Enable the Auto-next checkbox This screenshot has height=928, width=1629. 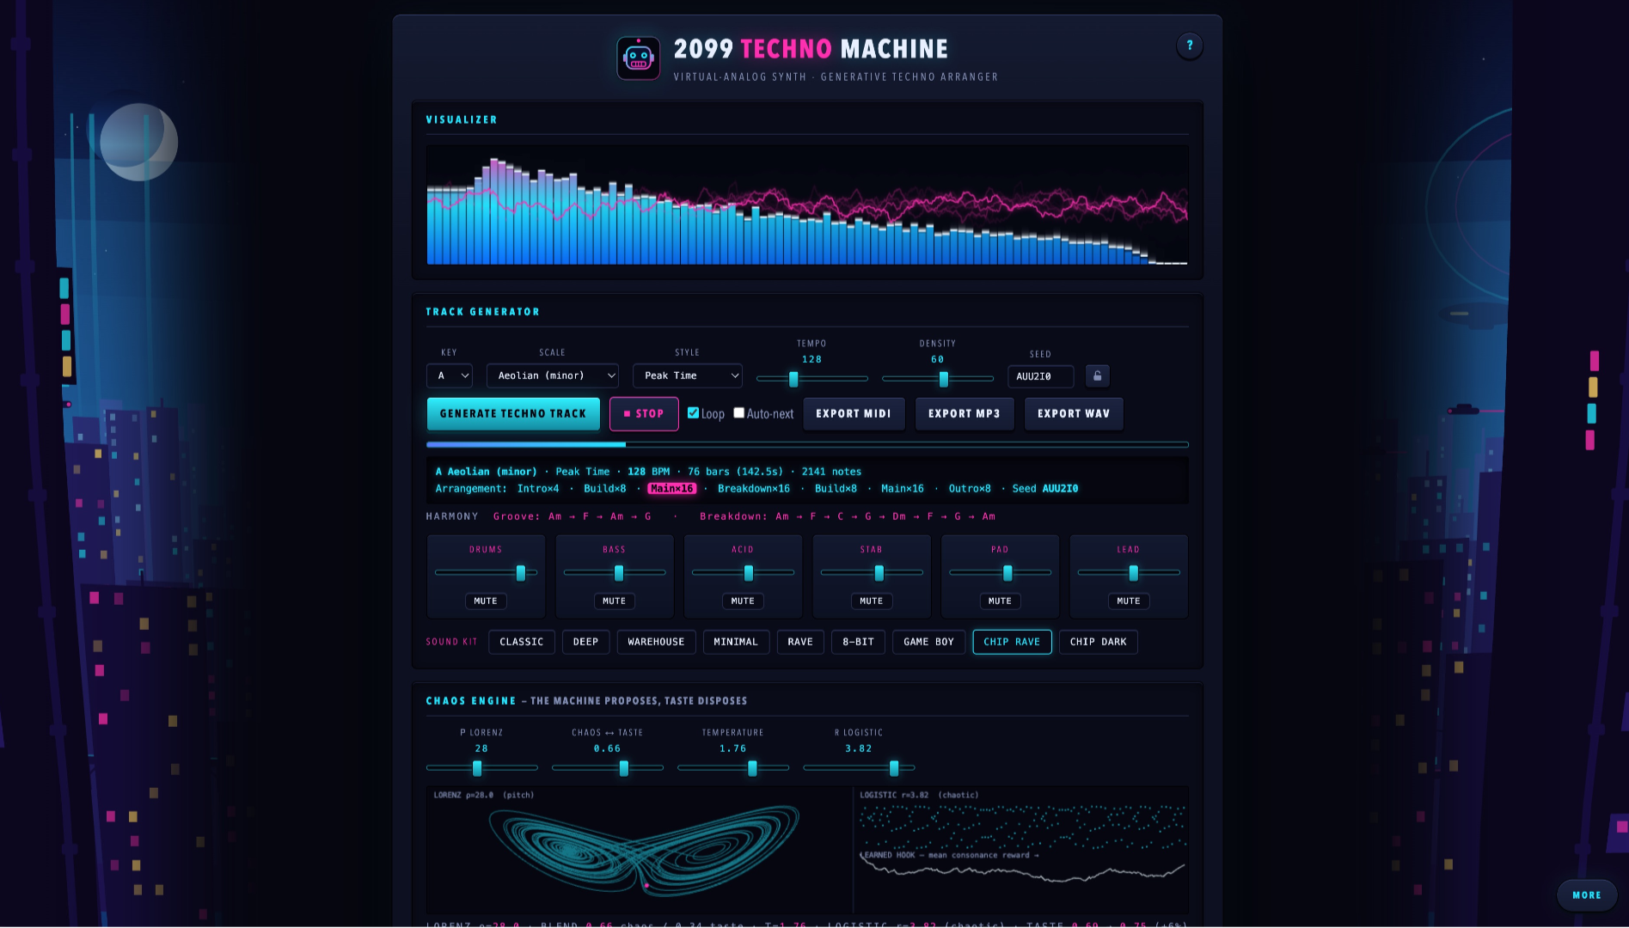pos(738,413)
